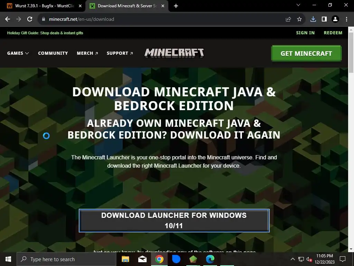This screenshot has height=266, width=354.
Task: Click the browser forward arrow
Action: tap(19, 19)
